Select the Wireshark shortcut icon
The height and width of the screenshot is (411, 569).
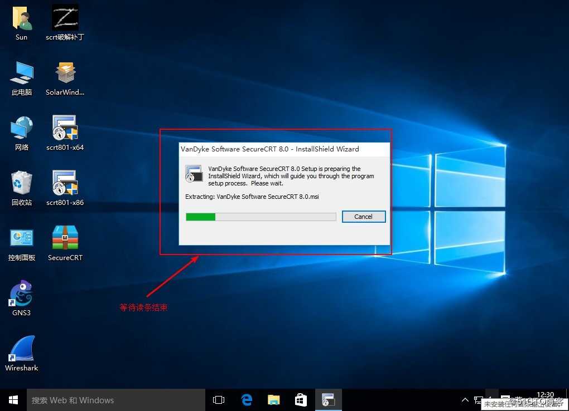tap(22, 354)
